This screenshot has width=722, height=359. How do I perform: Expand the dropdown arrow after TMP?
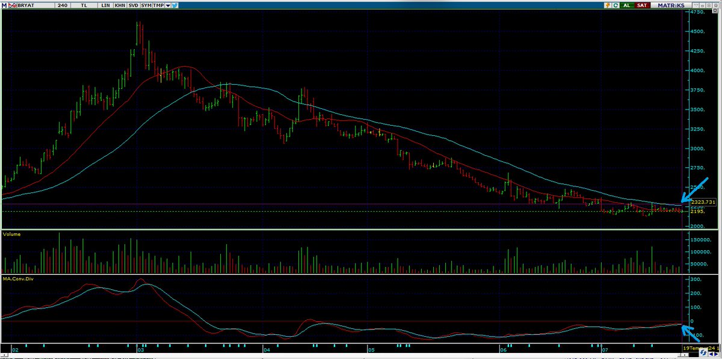point(167,5)
